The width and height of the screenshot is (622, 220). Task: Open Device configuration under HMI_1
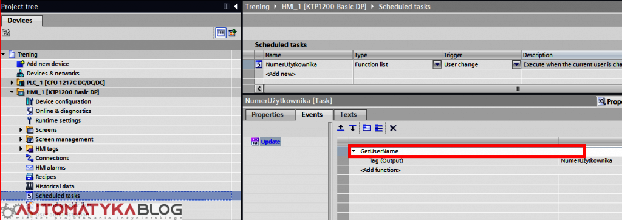(63, 101)
